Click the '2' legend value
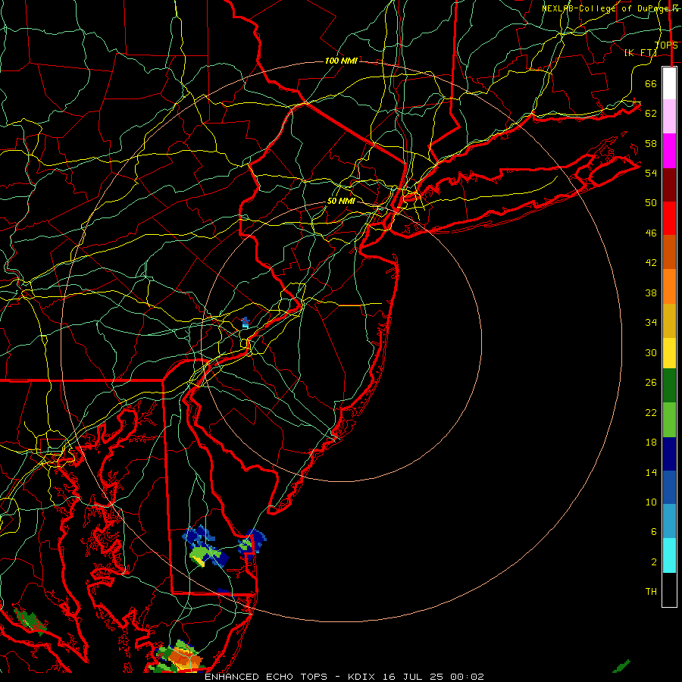The height and width of the screenshot is (682, 682). pos(654,562)
